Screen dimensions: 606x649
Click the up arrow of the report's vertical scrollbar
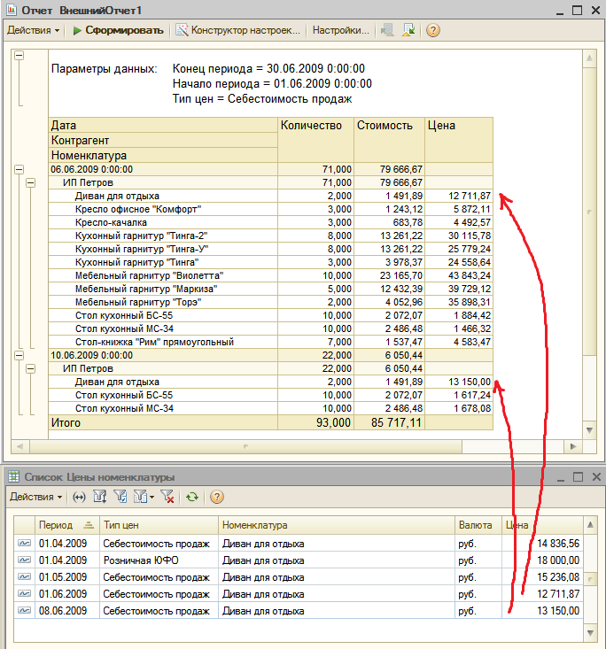pos(589,58)
